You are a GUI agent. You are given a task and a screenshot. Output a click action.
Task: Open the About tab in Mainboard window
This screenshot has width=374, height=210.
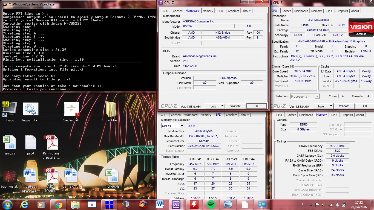[246, 11]
